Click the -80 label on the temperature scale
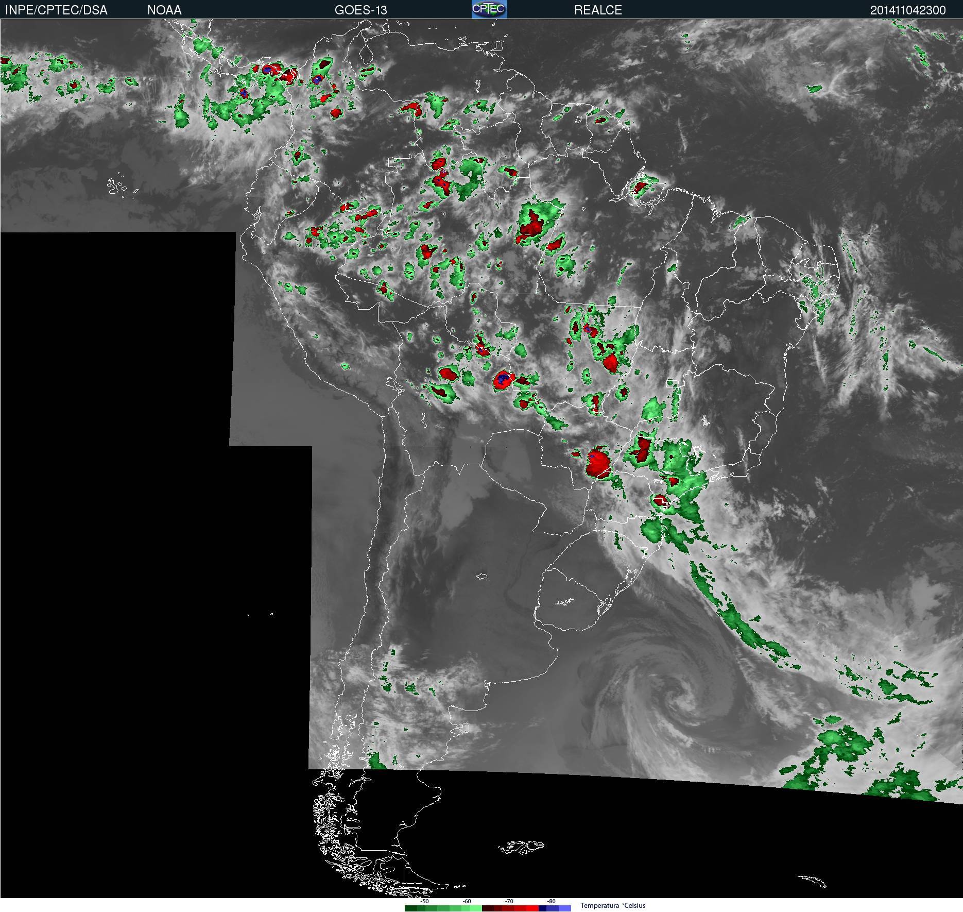 (x=551, y=901)
